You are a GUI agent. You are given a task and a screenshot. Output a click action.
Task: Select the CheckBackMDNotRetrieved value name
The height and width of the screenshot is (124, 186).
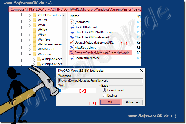coord(94,32)
